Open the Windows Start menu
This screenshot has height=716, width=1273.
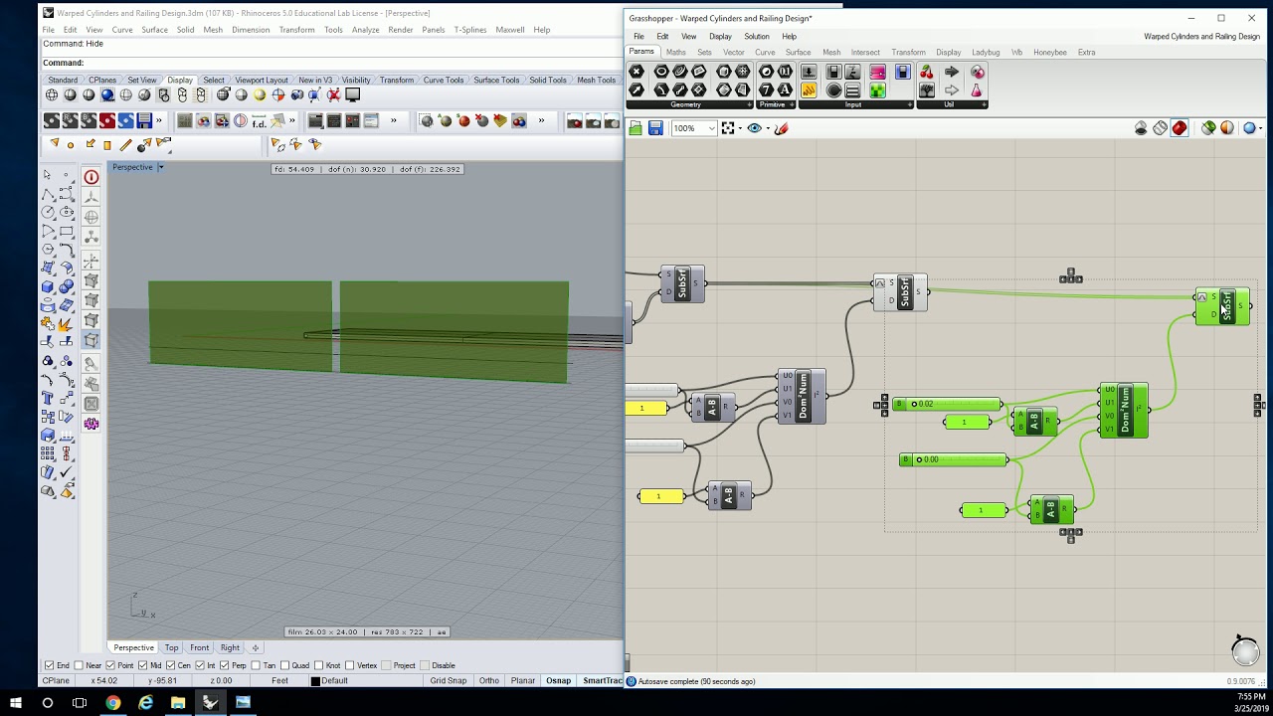tap(16, 702)
